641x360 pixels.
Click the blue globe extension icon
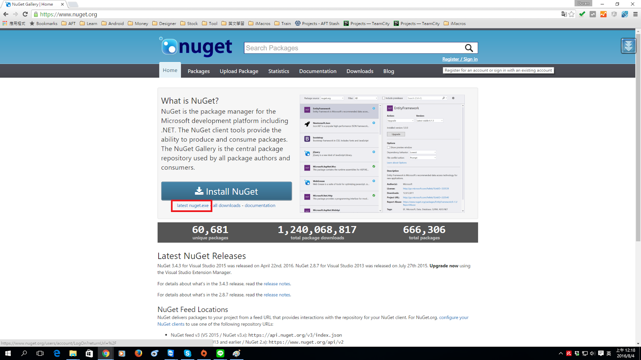pyautogui.click(x=625, y=14)
